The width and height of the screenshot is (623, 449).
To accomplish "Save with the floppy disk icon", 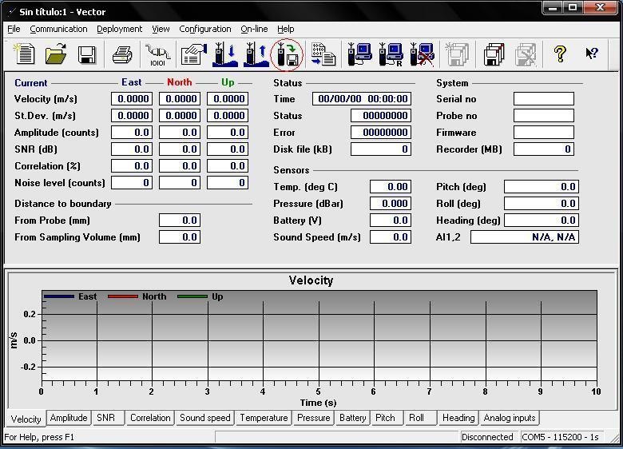I will pyautogui.click(x=86, y=54).
